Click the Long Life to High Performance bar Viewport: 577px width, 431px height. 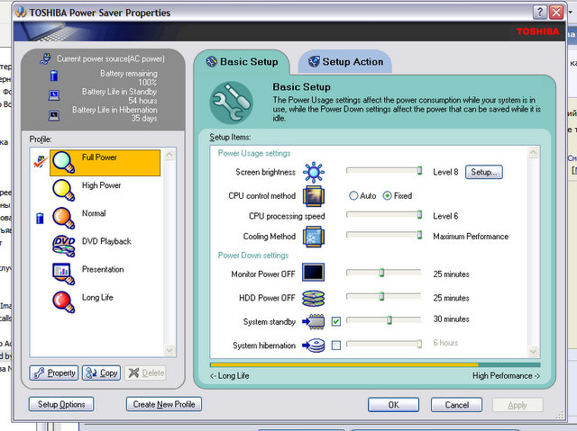click(x=375, y=365)
